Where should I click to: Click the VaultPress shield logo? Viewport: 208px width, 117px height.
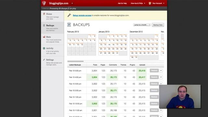(44, 3)
